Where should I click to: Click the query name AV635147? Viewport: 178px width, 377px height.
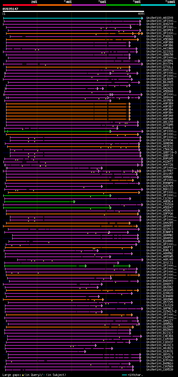click(11, 9)
